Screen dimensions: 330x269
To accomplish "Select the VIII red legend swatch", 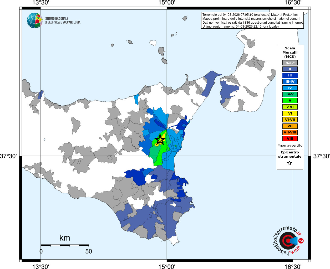I will (x=290, y=139).
